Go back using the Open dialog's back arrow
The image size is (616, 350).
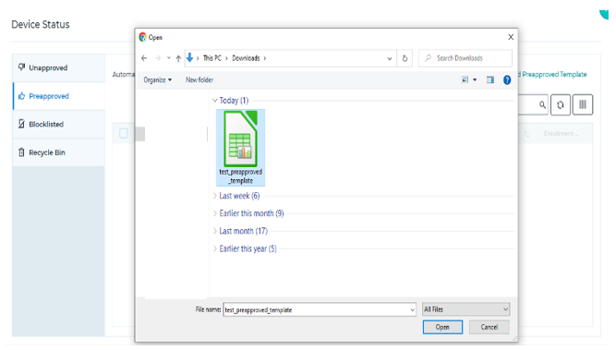coord(144,58)
